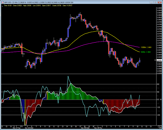Click the 200 level label on the CCI scale

click(158, 84)
